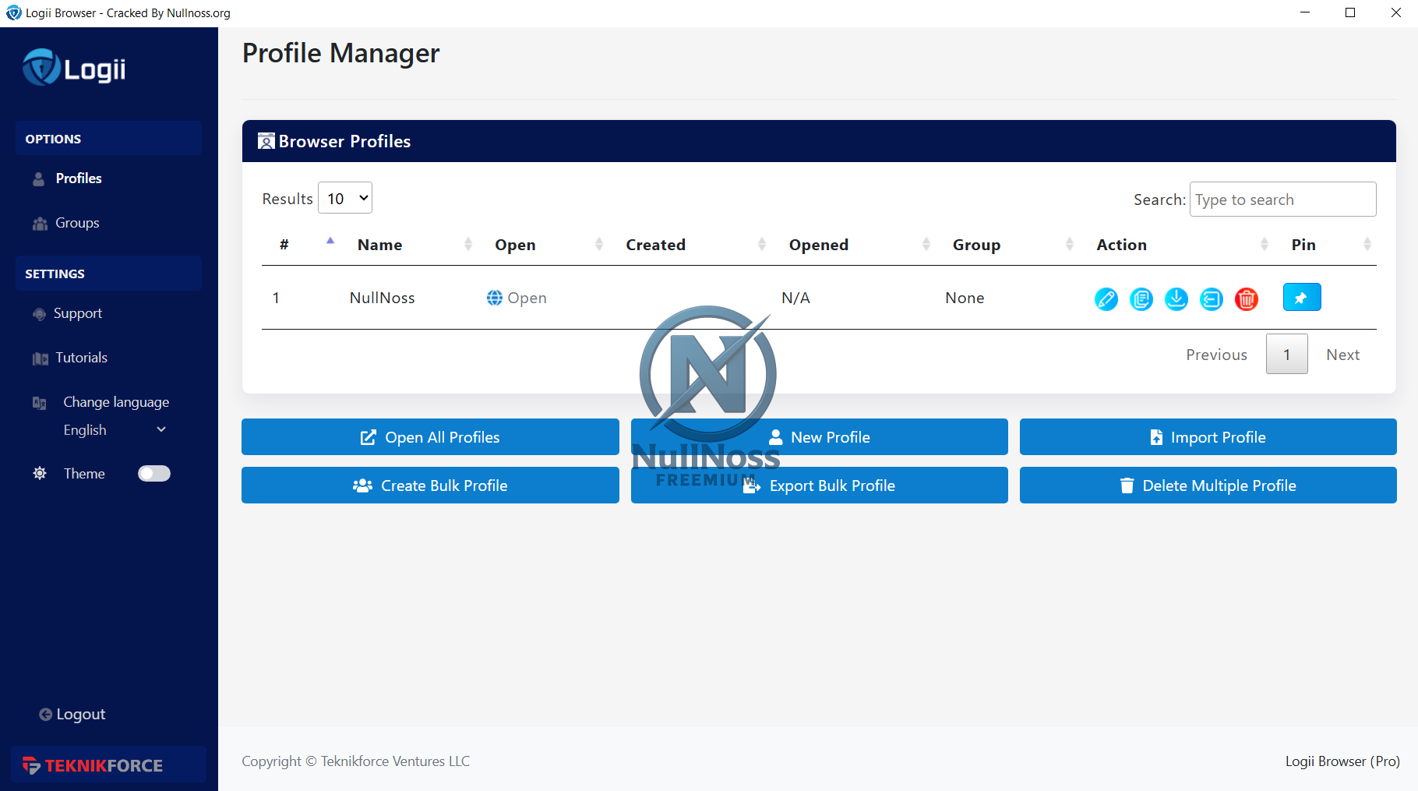The image size is (1418, 791).
Task: Click the Copyright Teknikforce Ventures LLC text
Action: [356, 761]
